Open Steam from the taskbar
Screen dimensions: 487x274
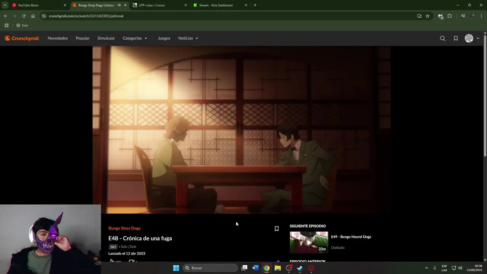click(x=300, y=268)
